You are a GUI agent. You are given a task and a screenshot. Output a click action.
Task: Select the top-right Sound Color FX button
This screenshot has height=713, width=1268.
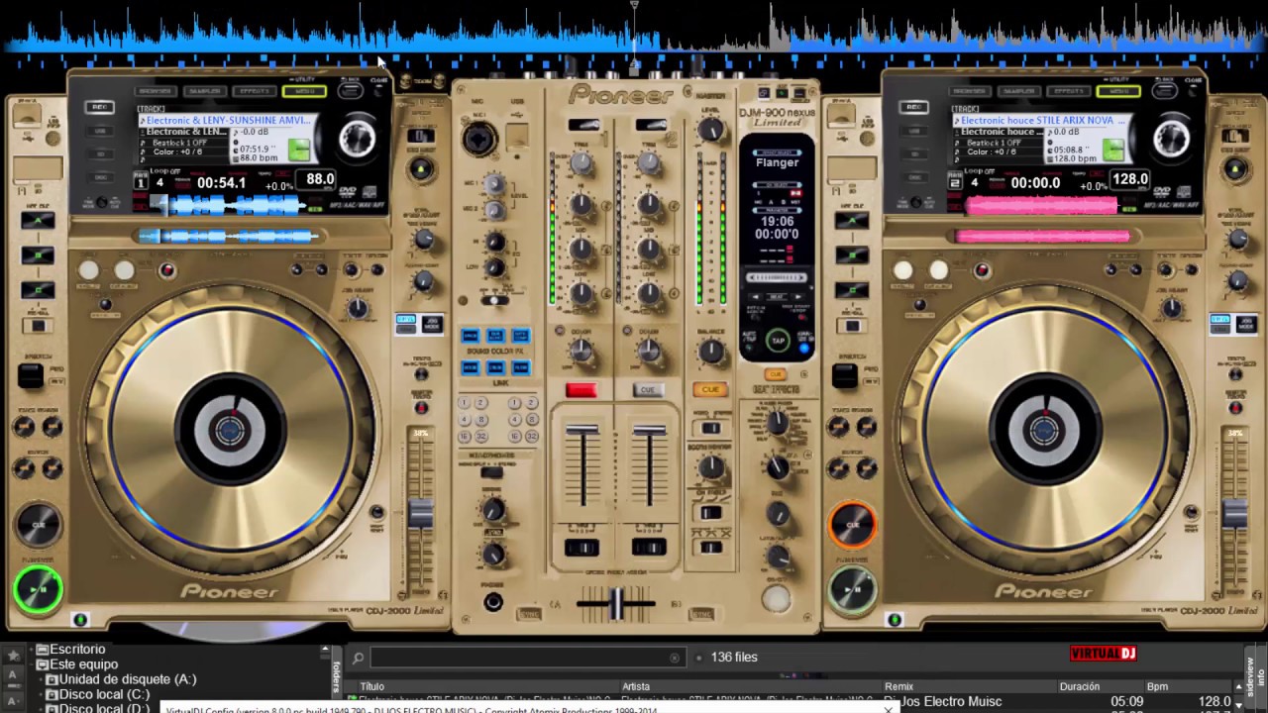point(520,336)
